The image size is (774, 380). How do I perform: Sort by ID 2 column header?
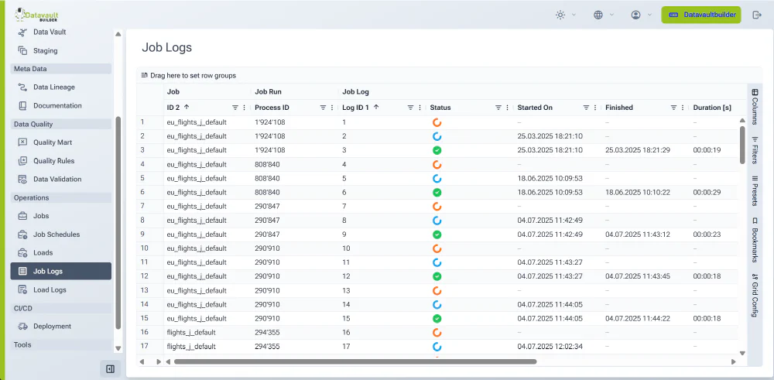(173, 108)
